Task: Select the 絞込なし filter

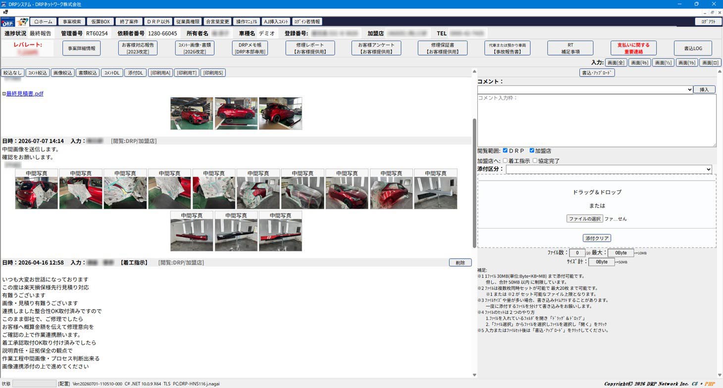Action: (x=12, y=73)
